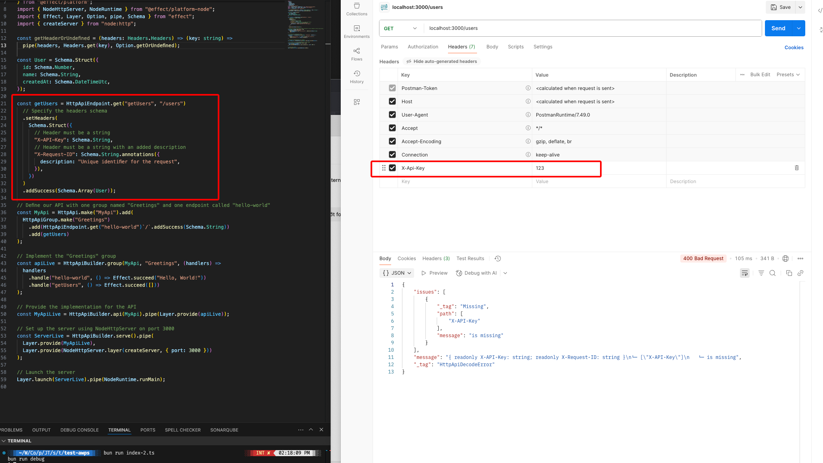Viewport: 823px width, 463px height.
Task: Open the Test Results response tab
Action: pyautogui.click(x=470, y=259)
